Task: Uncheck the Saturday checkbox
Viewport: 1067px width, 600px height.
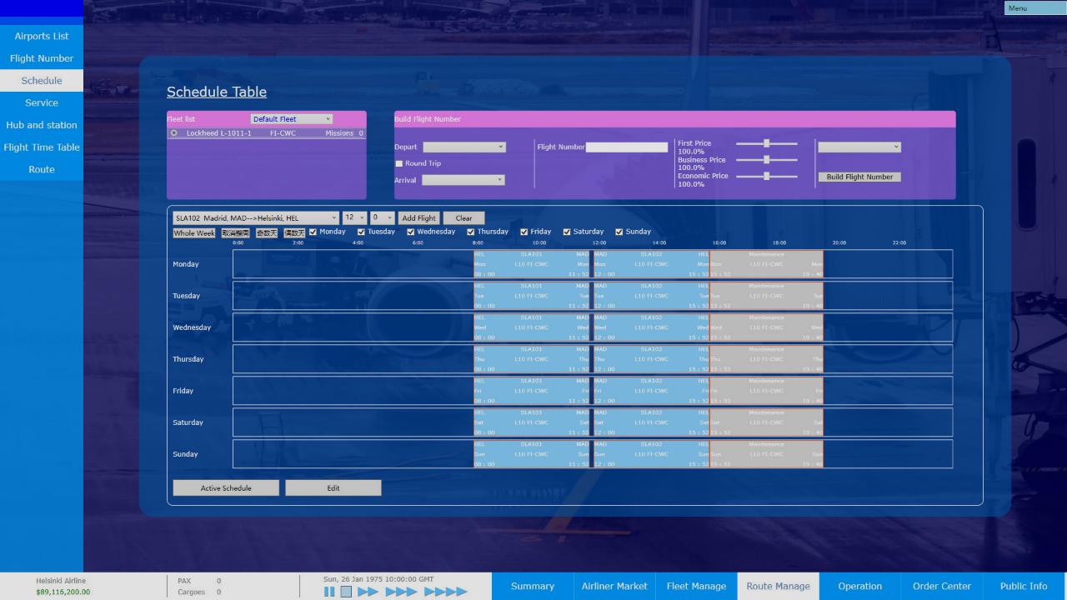Action: [x=566, y=232]
